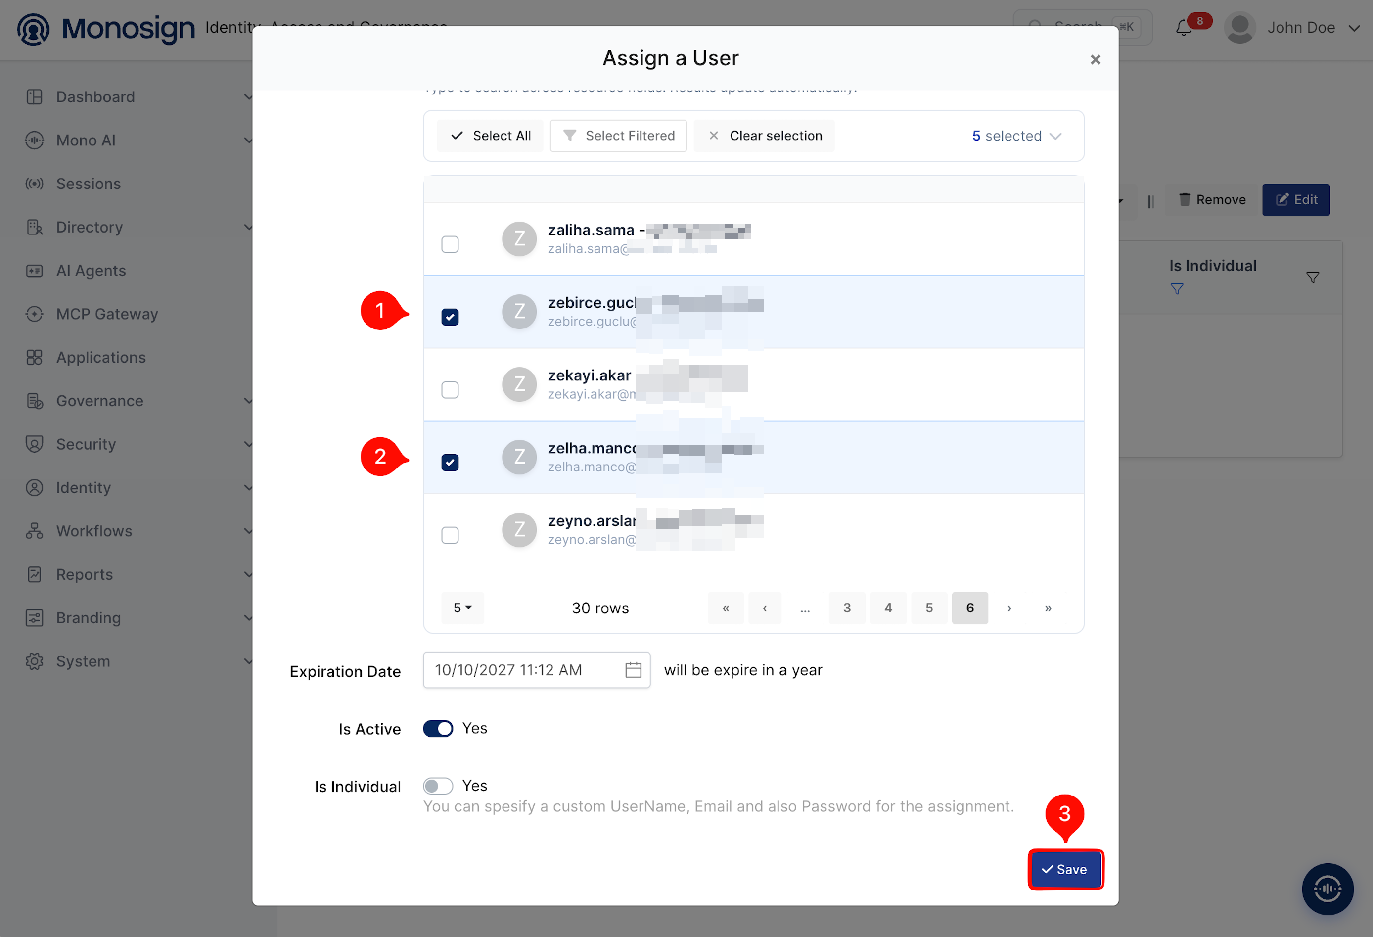Viewport: 1373px width, 937px height.
Task: Go to page 4 of users
Action: (888, 608)
